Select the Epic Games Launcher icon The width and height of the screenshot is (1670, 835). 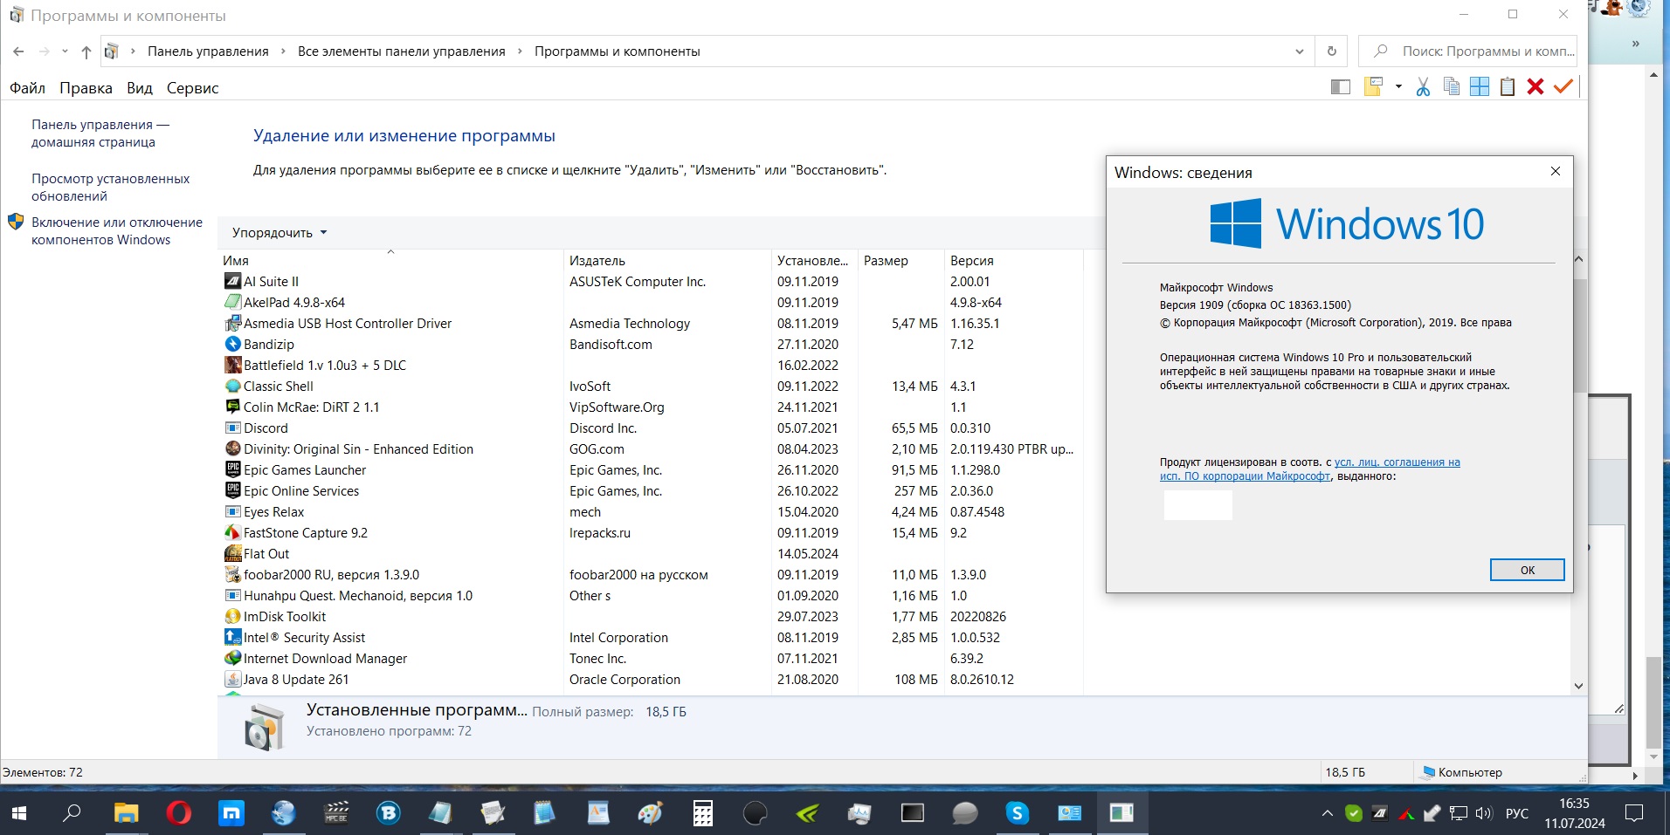[x=232, y=470]
